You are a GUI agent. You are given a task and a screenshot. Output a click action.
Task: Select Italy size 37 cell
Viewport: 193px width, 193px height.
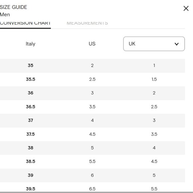pyautogui.click(x=31, y=120)
